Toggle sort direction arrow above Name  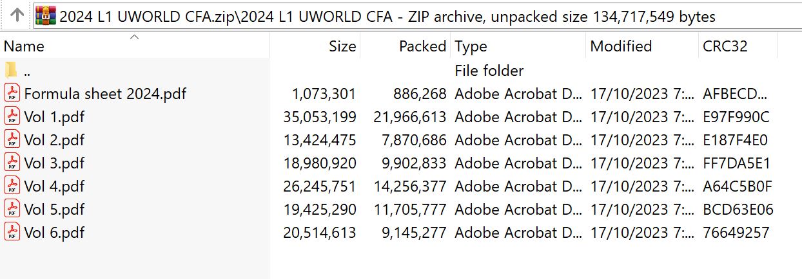point(134,37)
